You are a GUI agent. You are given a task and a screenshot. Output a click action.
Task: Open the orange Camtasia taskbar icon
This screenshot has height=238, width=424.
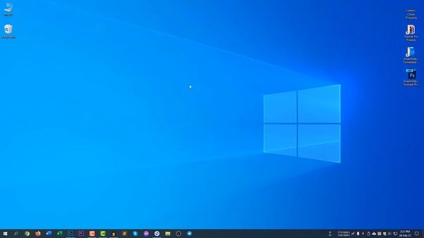tap(92, 233)
